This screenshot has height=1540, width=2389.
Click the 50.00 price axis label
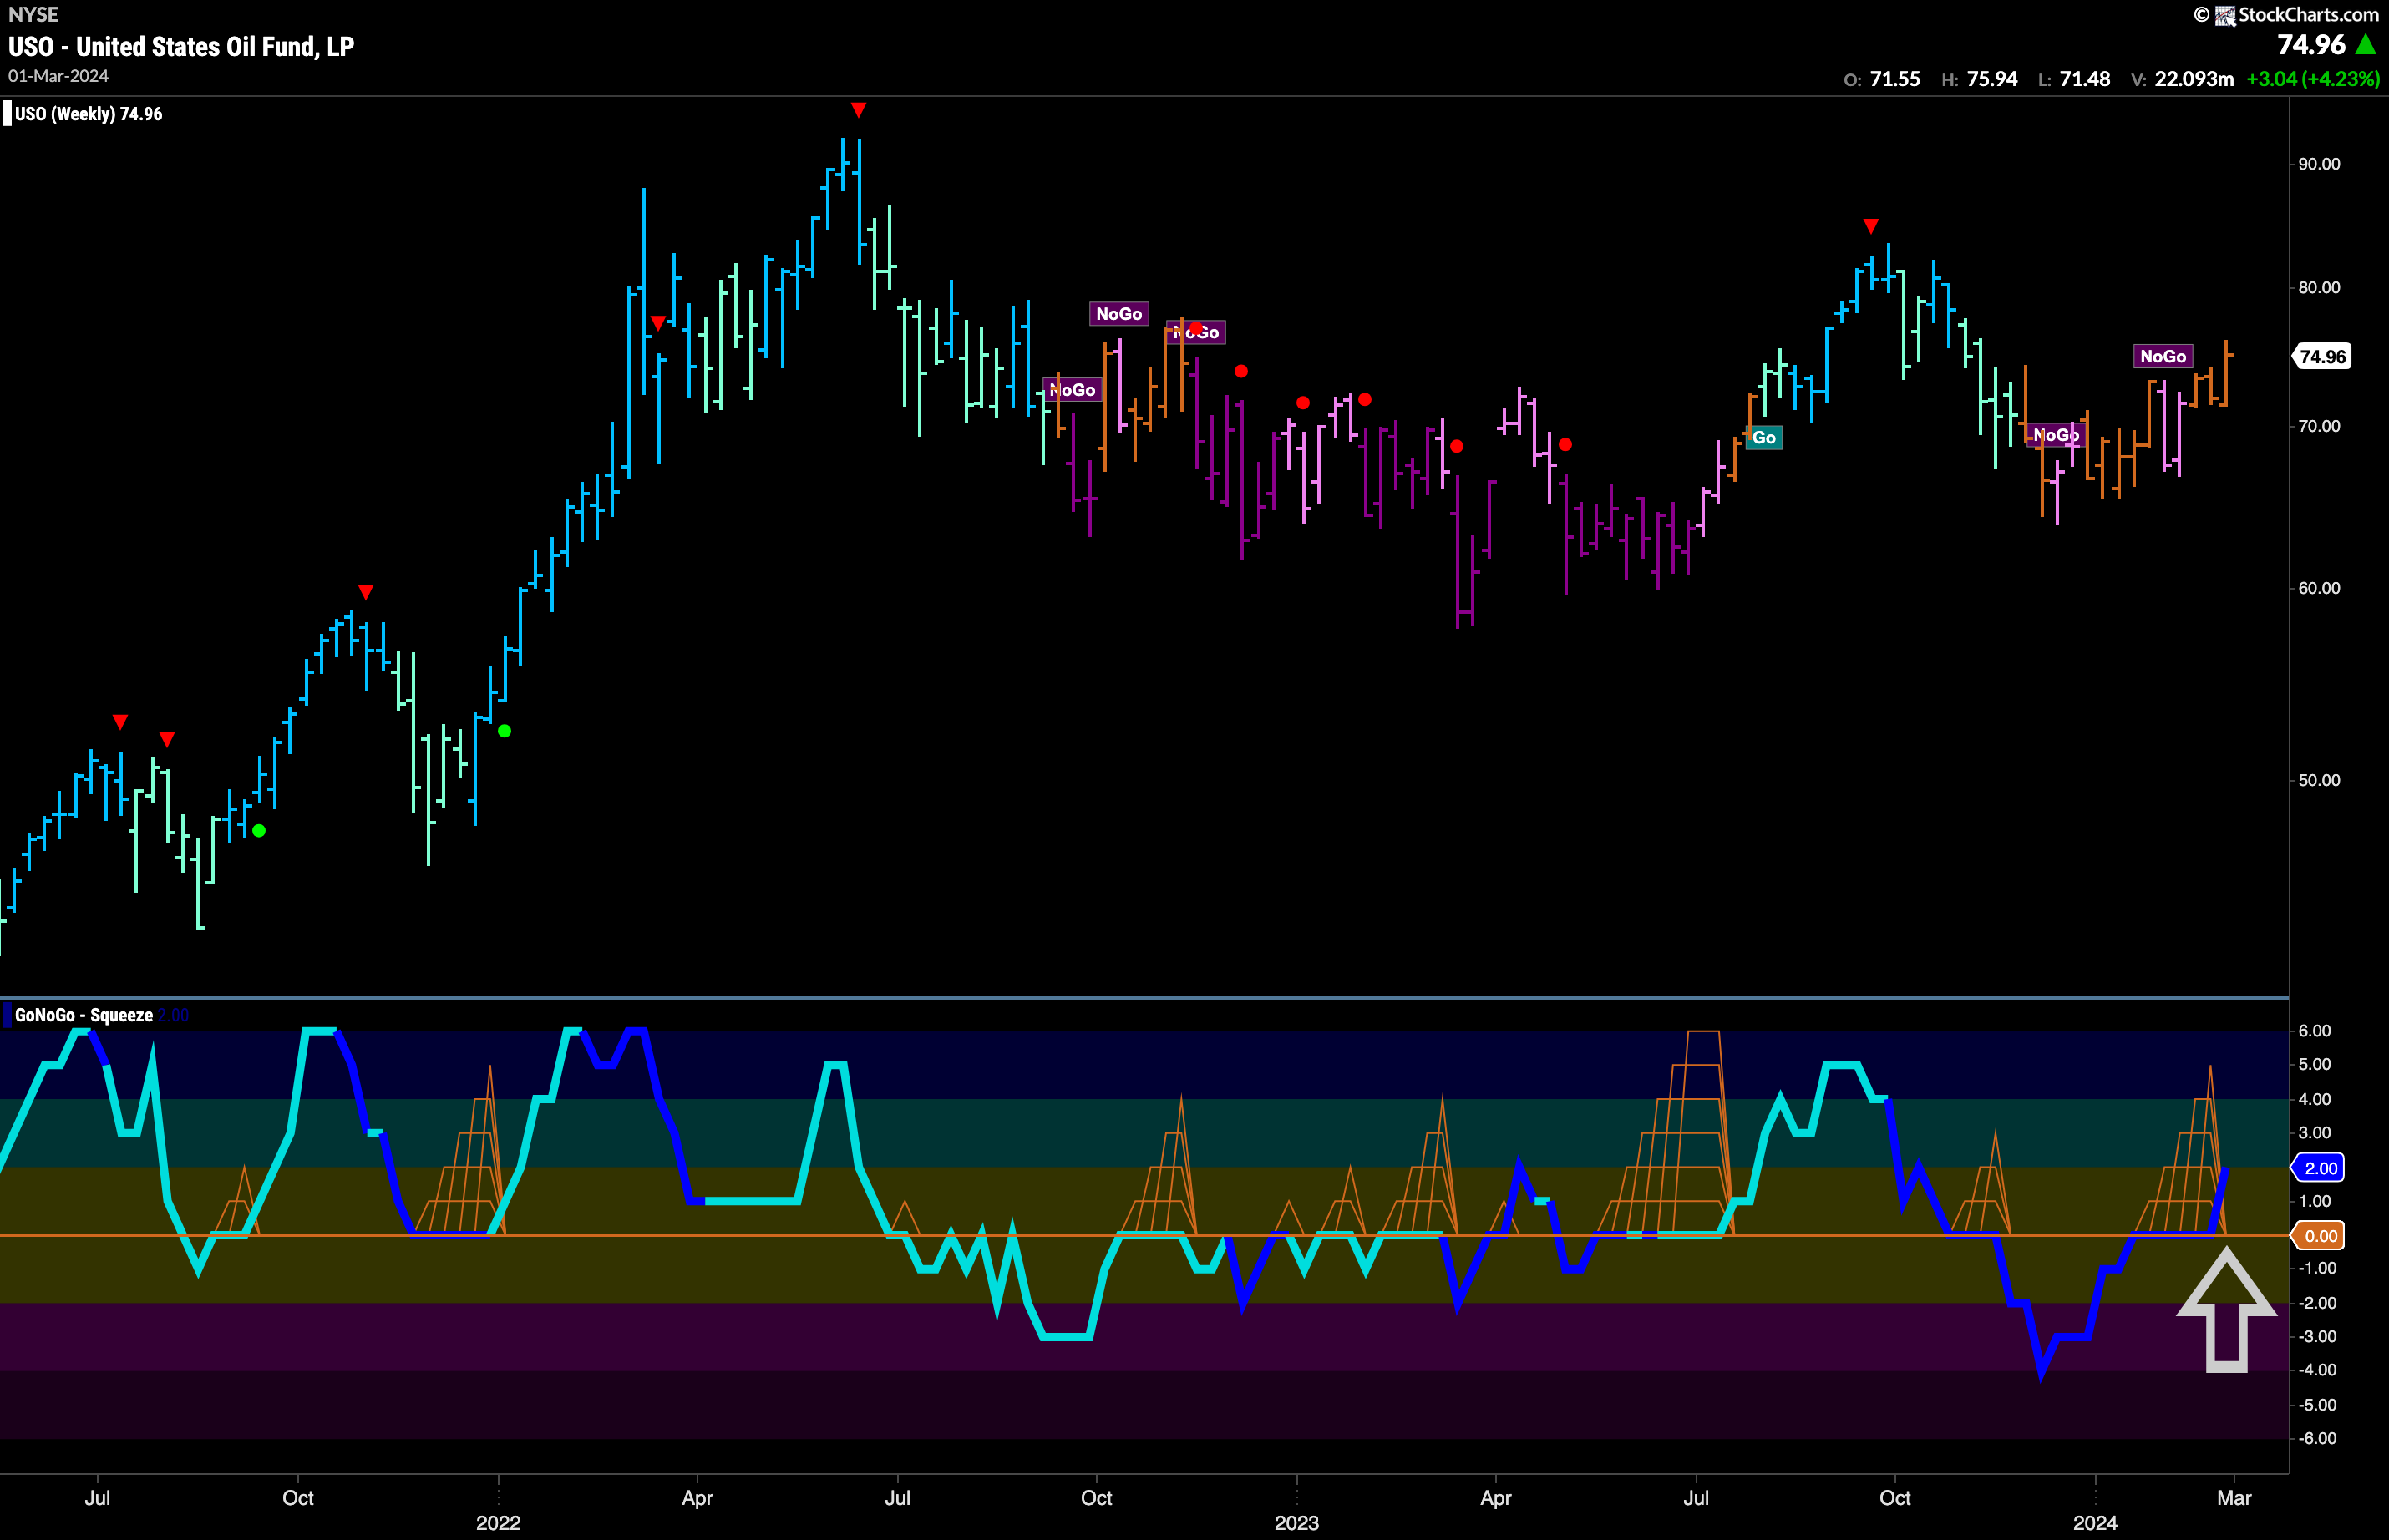(2319, 780)
